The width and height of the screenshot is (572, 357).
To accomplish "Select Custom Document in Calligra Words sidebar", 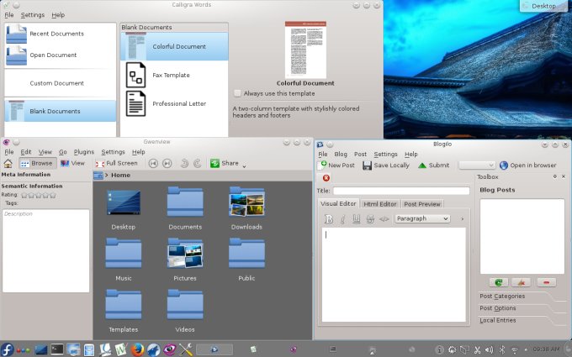I will coord(57,83).
